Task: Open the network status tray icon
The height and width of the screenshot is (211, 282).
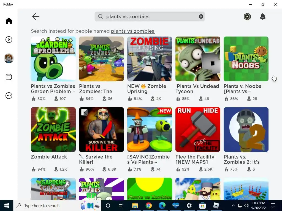Action: tap(240, 206)
